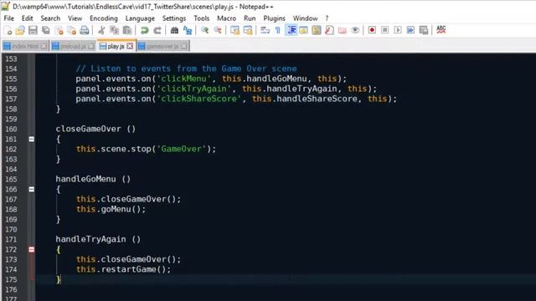Toggle the Monitoring eye icon
Screen dimensions: 536x301
(x=355, y=30)
